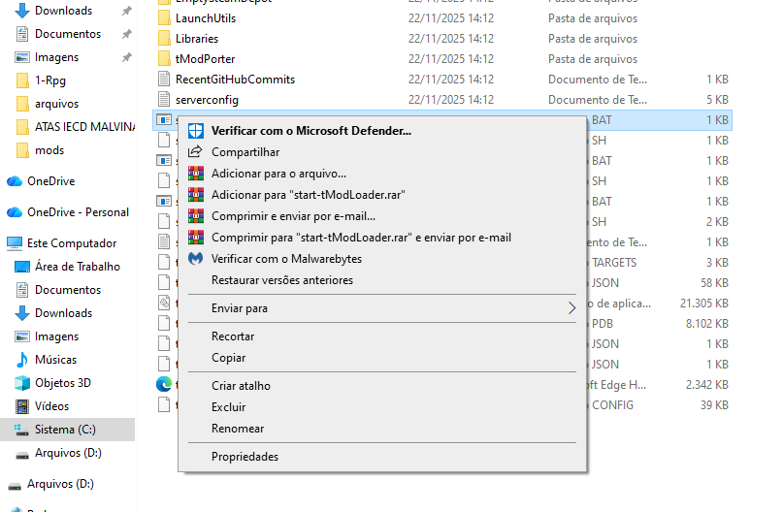Image resolution: width=783 pixels, height=512 pixels.
Task: Select the Libraries folder
Action: tap(197, 39)
